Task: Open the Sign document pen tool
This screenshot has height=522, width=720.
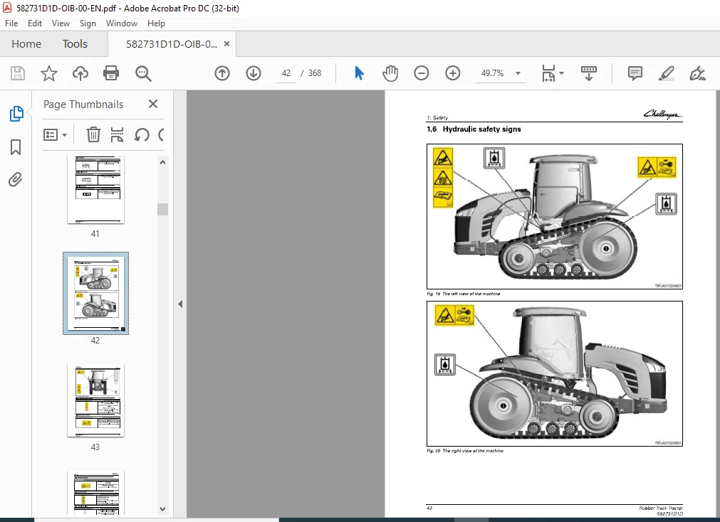Action: (697, 73)
